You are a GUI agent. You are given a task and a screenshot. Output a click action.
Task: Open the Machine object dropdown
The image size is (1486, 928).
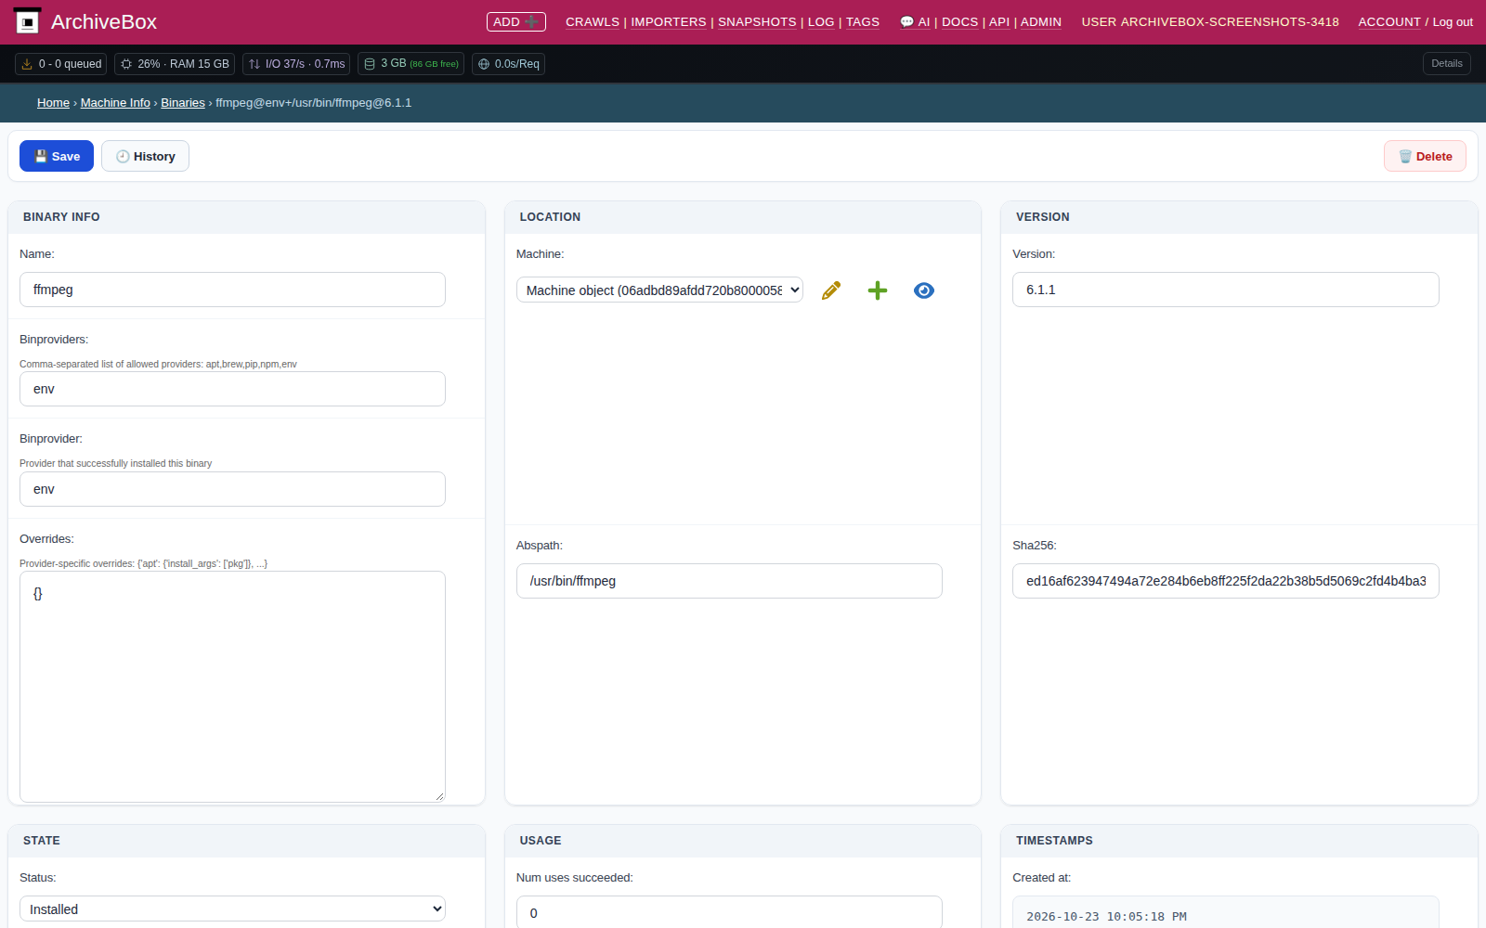[x=659, y=290]
